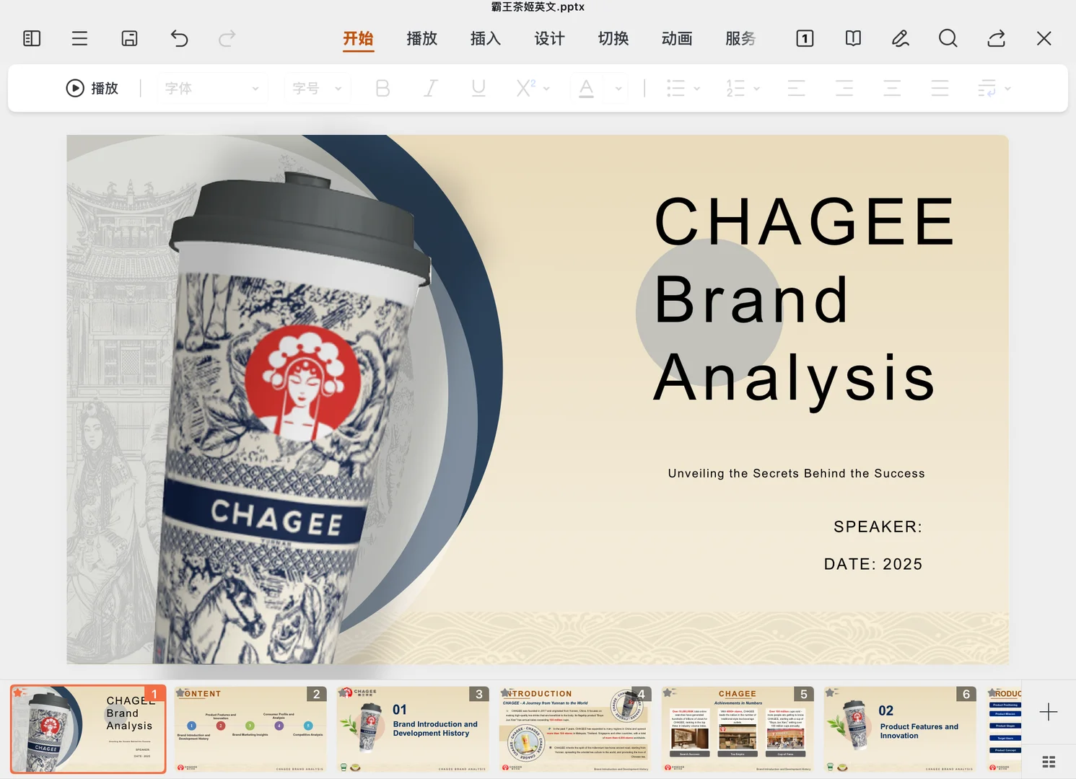Expand the numbered list style arrow
1076x779 pixels.
pyautogui.click(x=756, y=89)
